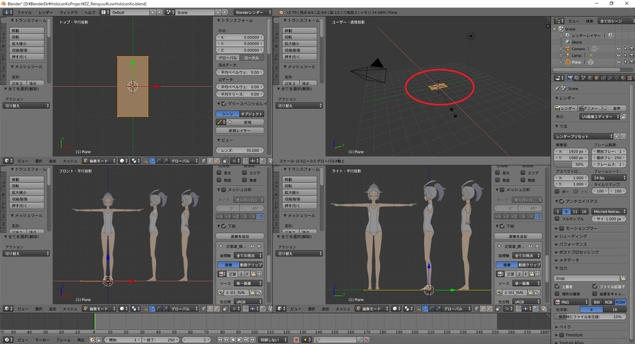The height and width of the screenshot is (344, 635).
Task: Open the Material properties sphere tab
Action: [x=623, y=78]
